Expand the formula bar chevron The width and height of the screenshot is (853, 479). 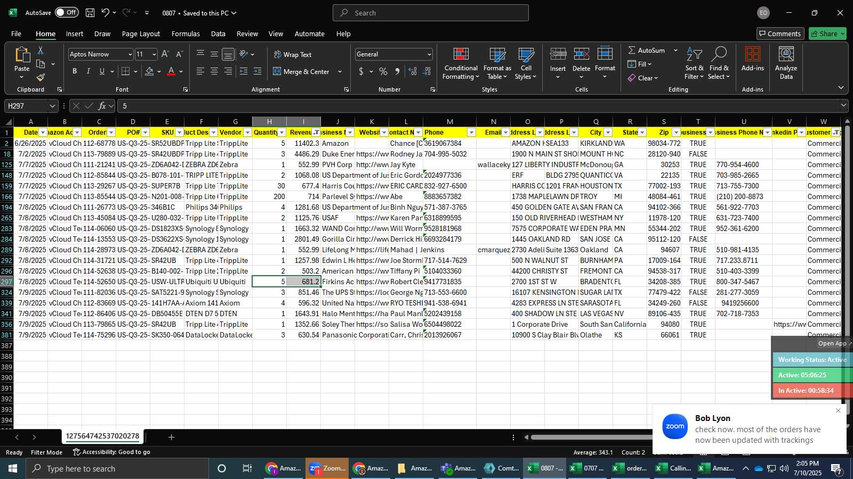click(843, 105)
